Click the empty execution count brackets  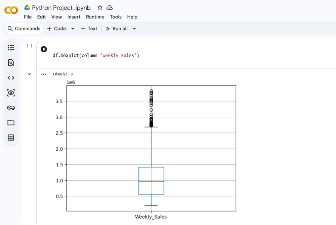tap(29, 46)
